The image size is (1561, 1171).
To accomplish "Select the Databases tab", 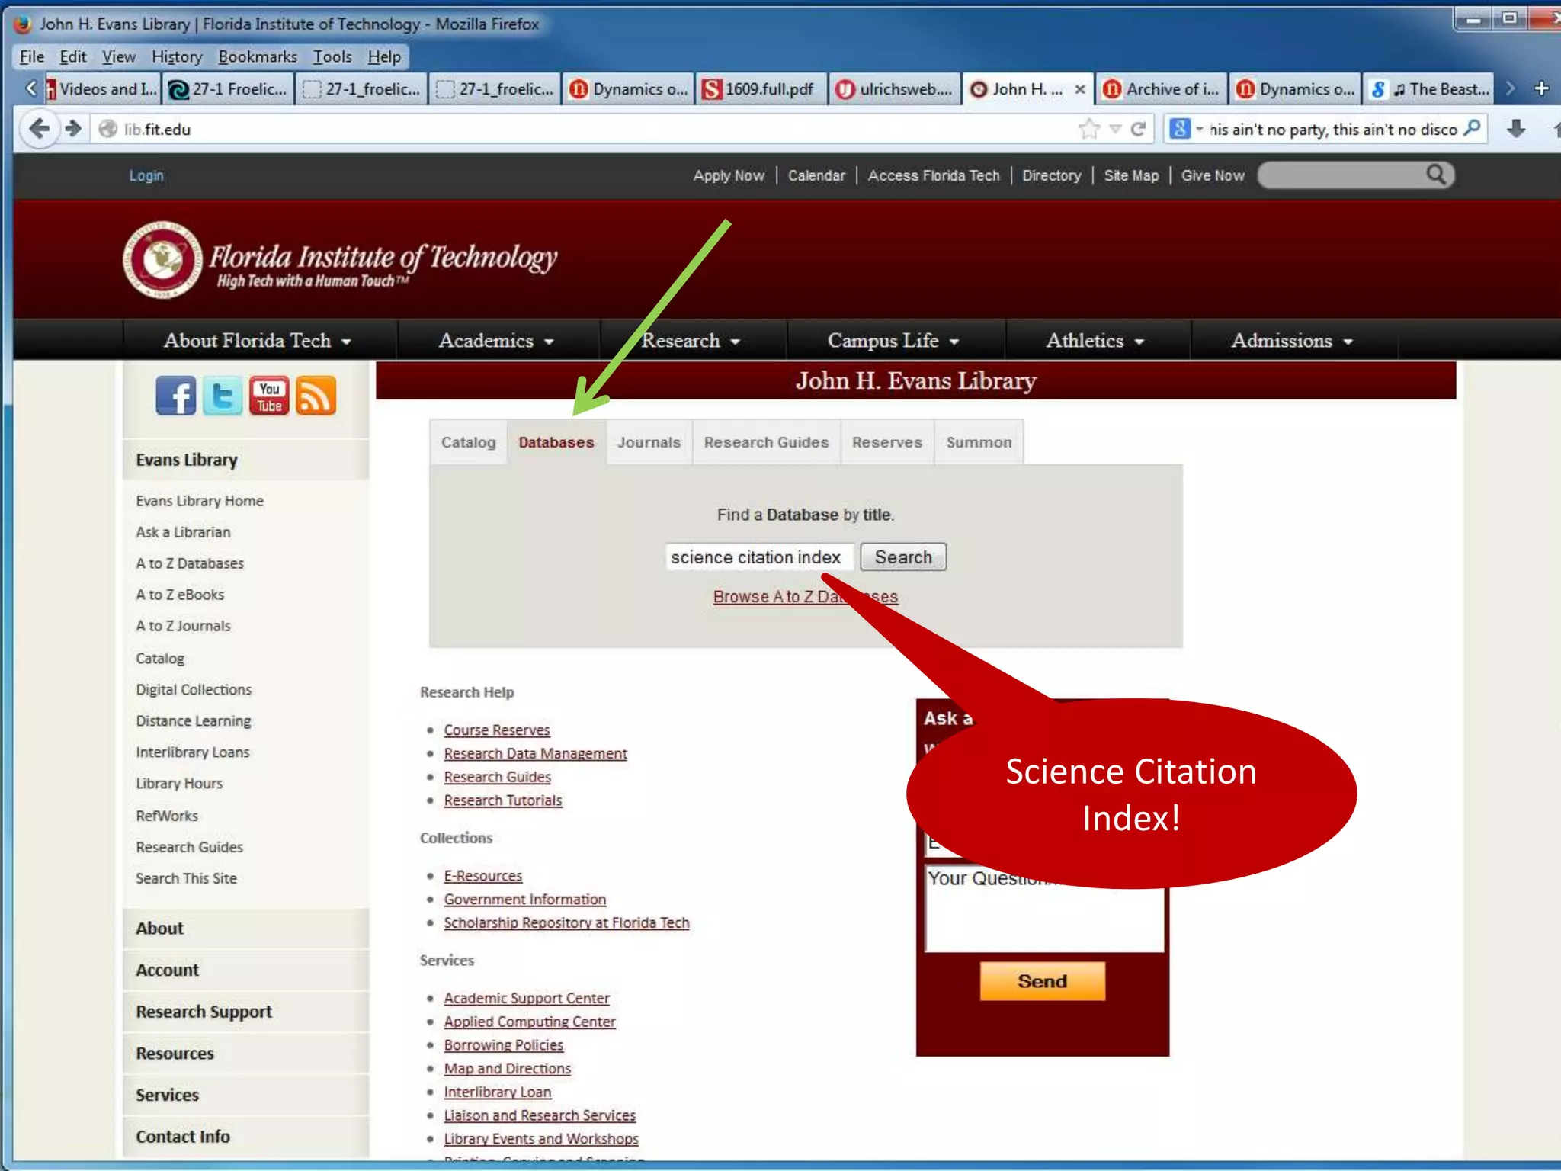I will pyautogui.click(x=556, y=442).
